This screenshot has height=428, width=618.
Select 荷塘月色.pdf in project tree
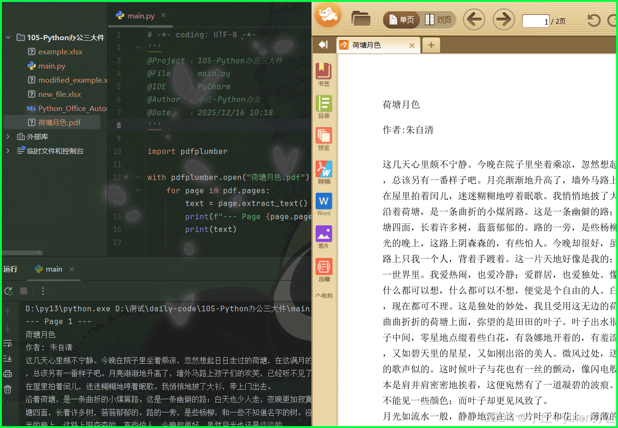pyautogui.click(x=52, y=122)
